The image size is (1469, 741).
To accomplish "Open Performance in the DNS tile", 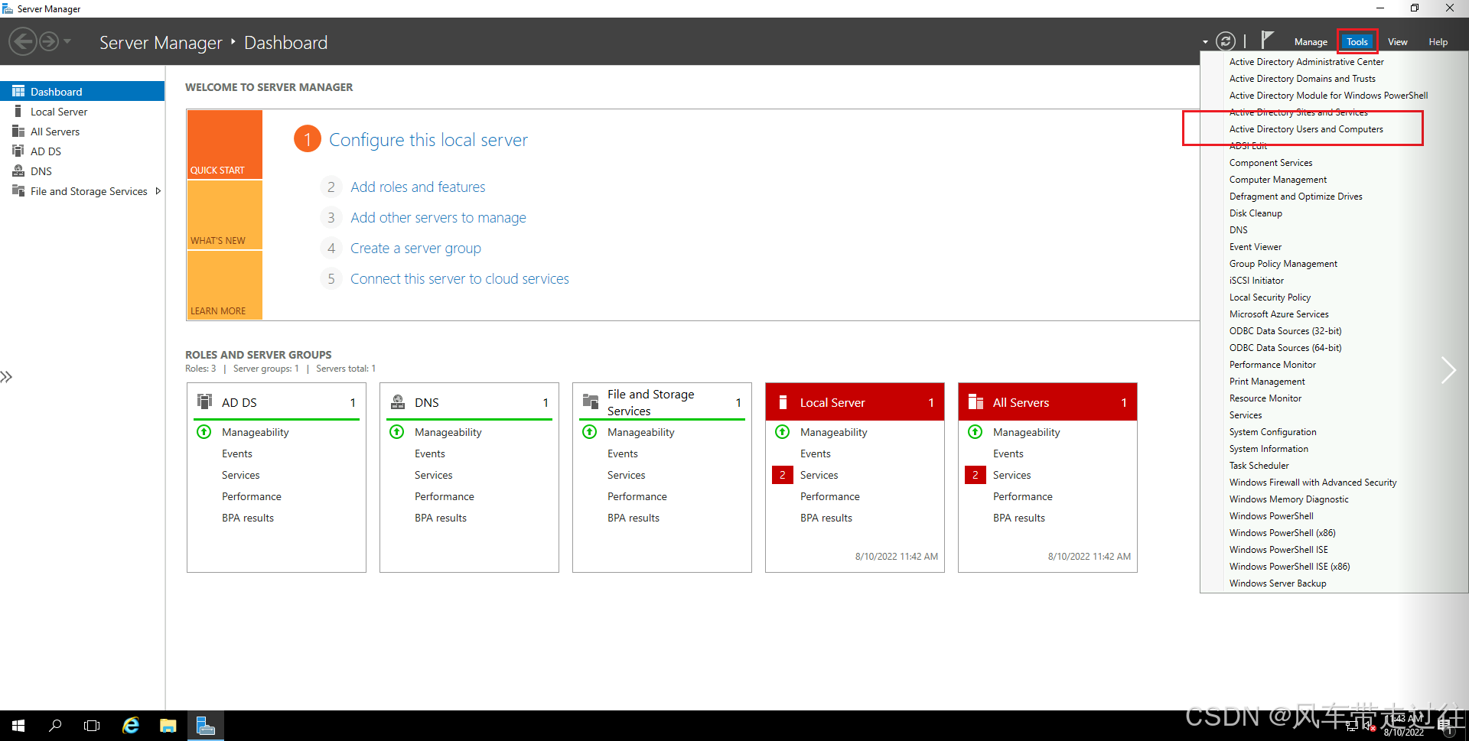I will 445,496.
